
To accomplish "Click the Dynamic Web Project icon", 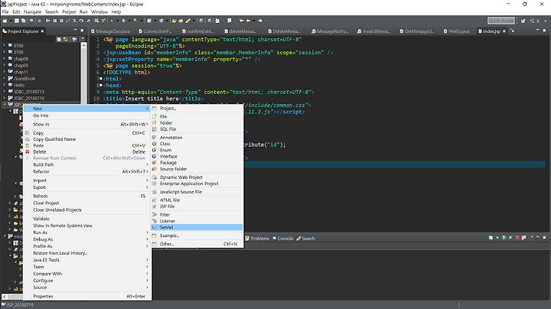I will (155, 177).
